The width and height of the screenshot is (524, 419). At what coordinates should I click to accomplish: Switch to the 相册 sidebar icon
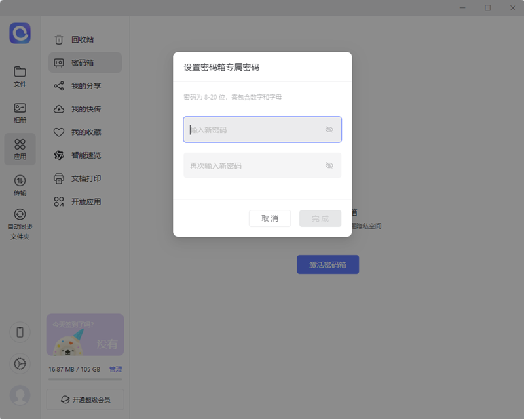pos(20,111)
